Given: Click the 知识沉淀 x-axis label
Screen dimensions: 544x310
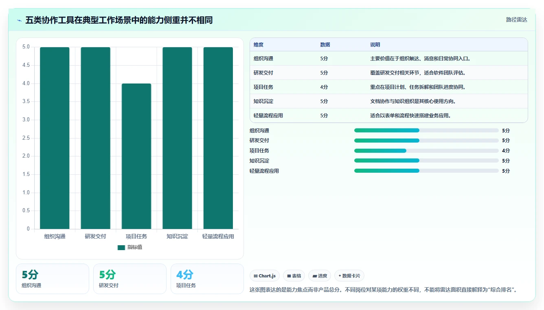Looking at the screenshot, I should 177,237.
